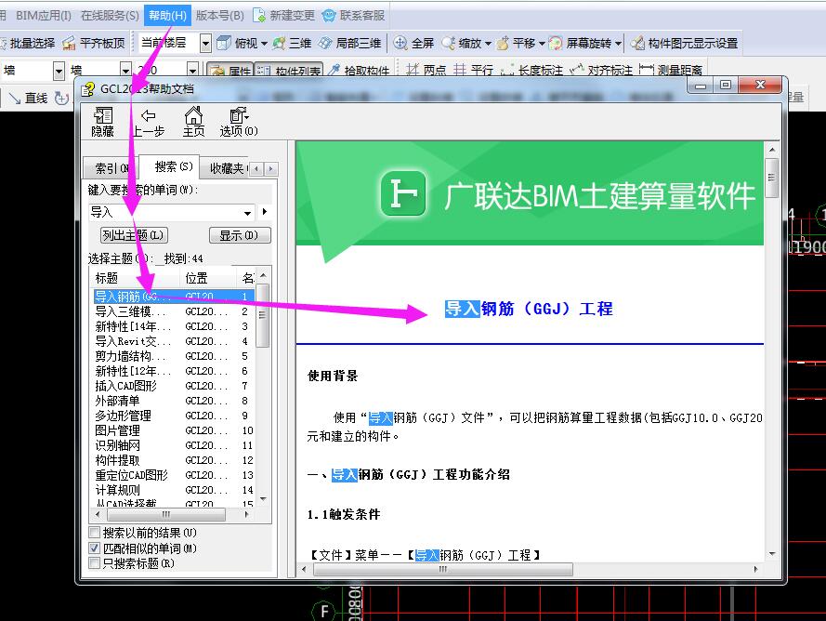Select the 平行 parallel axis tool
Viewport: 826px width, 621px height.
click(473, 70)
